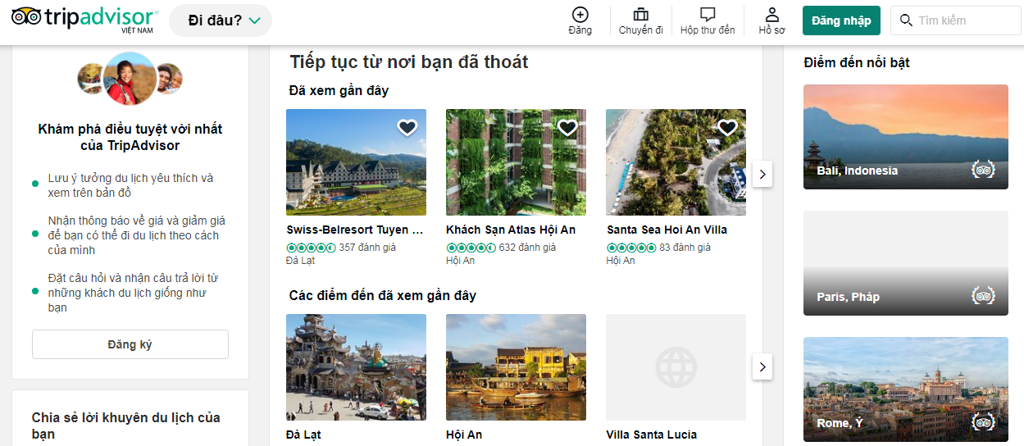Click Tiếp tục từ nơi bạn đã thoát heading
1024x446 pixels.
pos(409,61)
